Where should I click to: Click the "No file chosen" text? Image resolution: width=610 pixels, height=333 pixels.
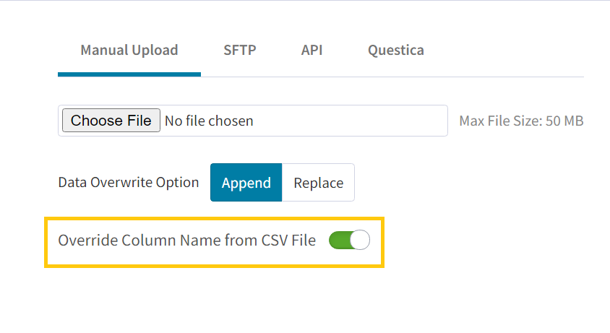(209, 121)
